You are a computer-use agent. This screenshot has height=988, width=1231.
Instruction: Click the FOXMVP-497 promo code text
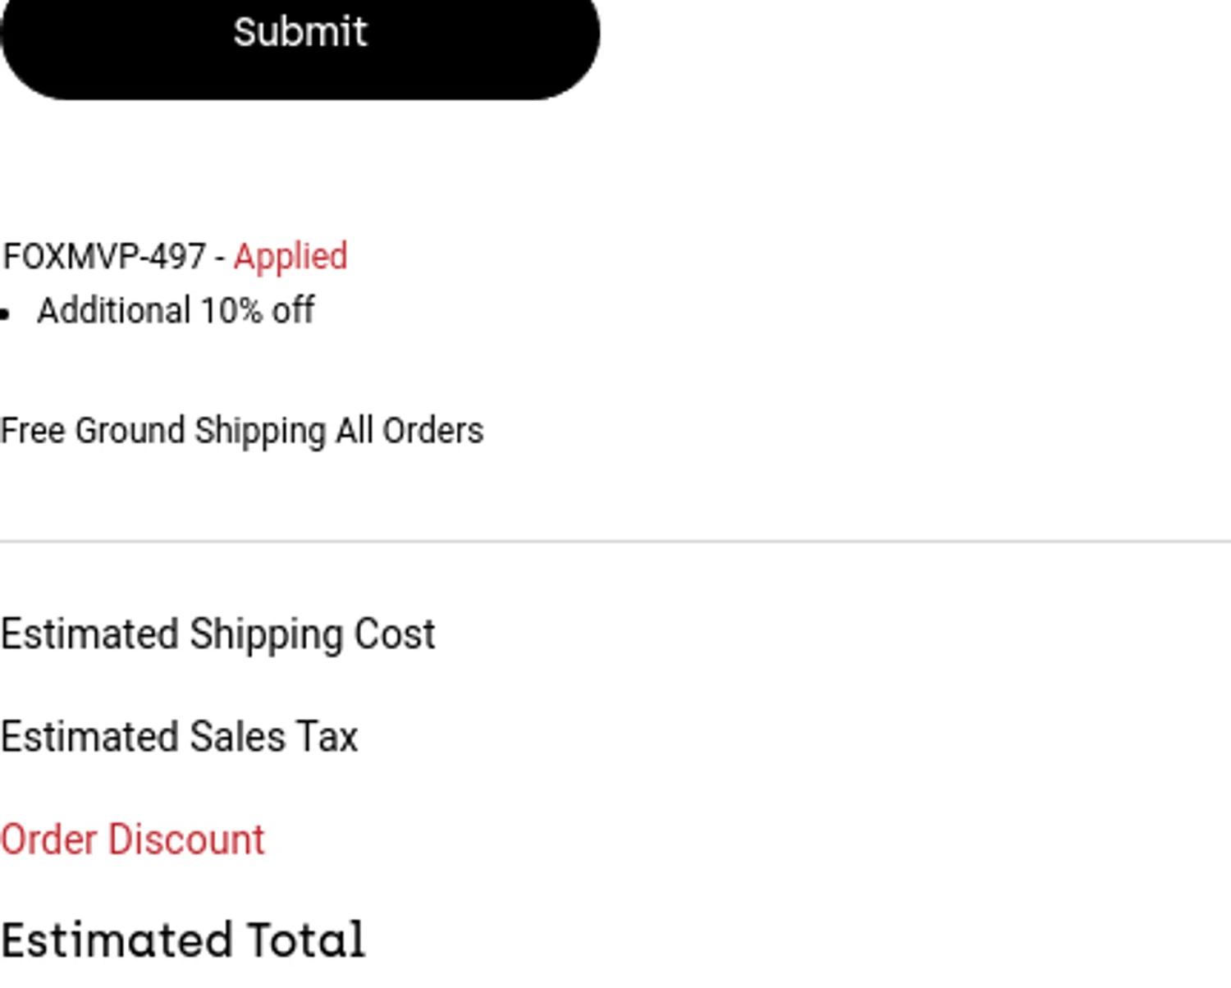pyautogui.click(x=104, y=257)
